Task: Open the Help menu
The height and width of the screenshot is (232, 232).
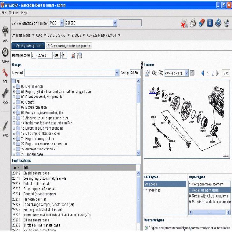Action: (x=24, y=13)
